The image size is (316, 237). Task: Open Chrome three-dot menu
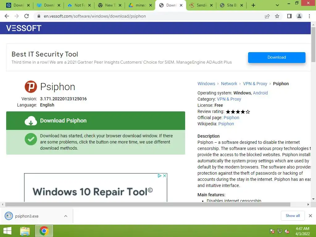click(x=309, y=16)
